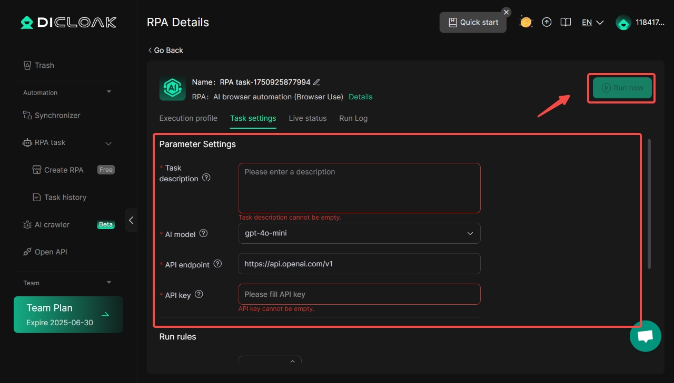Switch to the Task settings tab
The height and width of the screenshot is (383, 674).
(x=253, y=118)
